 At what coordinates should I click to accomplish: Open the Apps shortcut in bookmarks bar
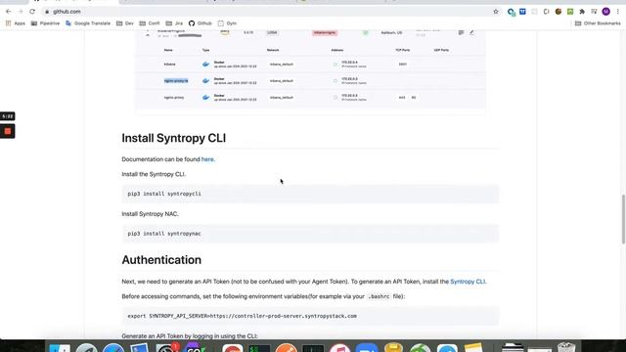pos(16,23)
